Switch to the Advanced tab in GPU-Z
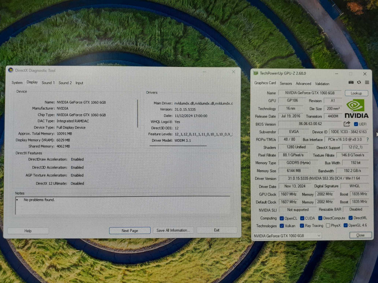378x283 pixels. [303, 84]
